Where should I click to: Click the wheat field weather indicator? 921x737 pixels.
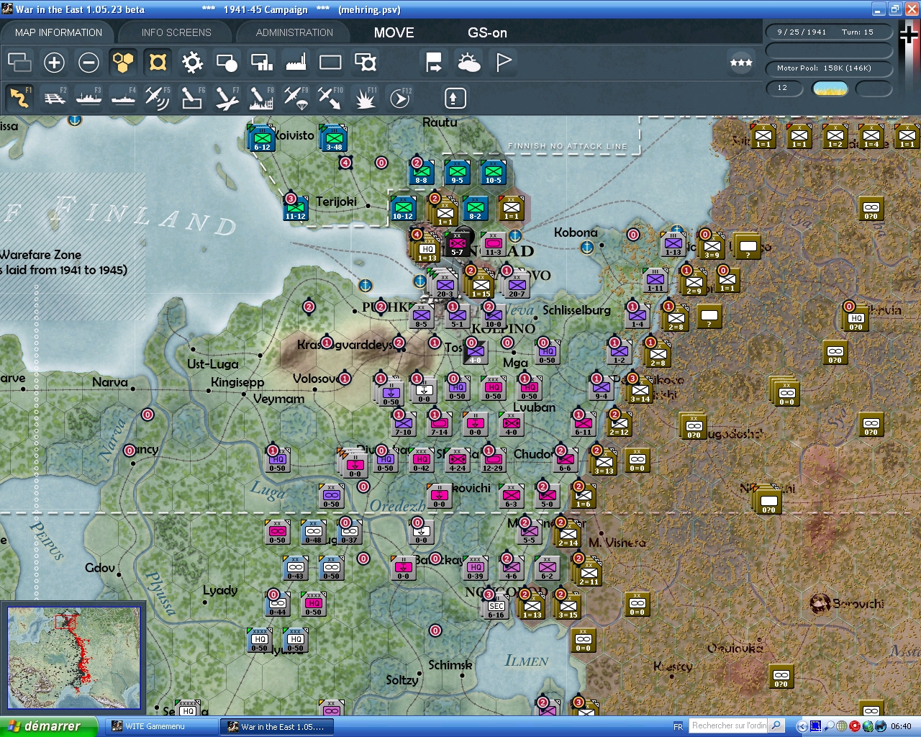pyautogui.click(x=830, y=89)
